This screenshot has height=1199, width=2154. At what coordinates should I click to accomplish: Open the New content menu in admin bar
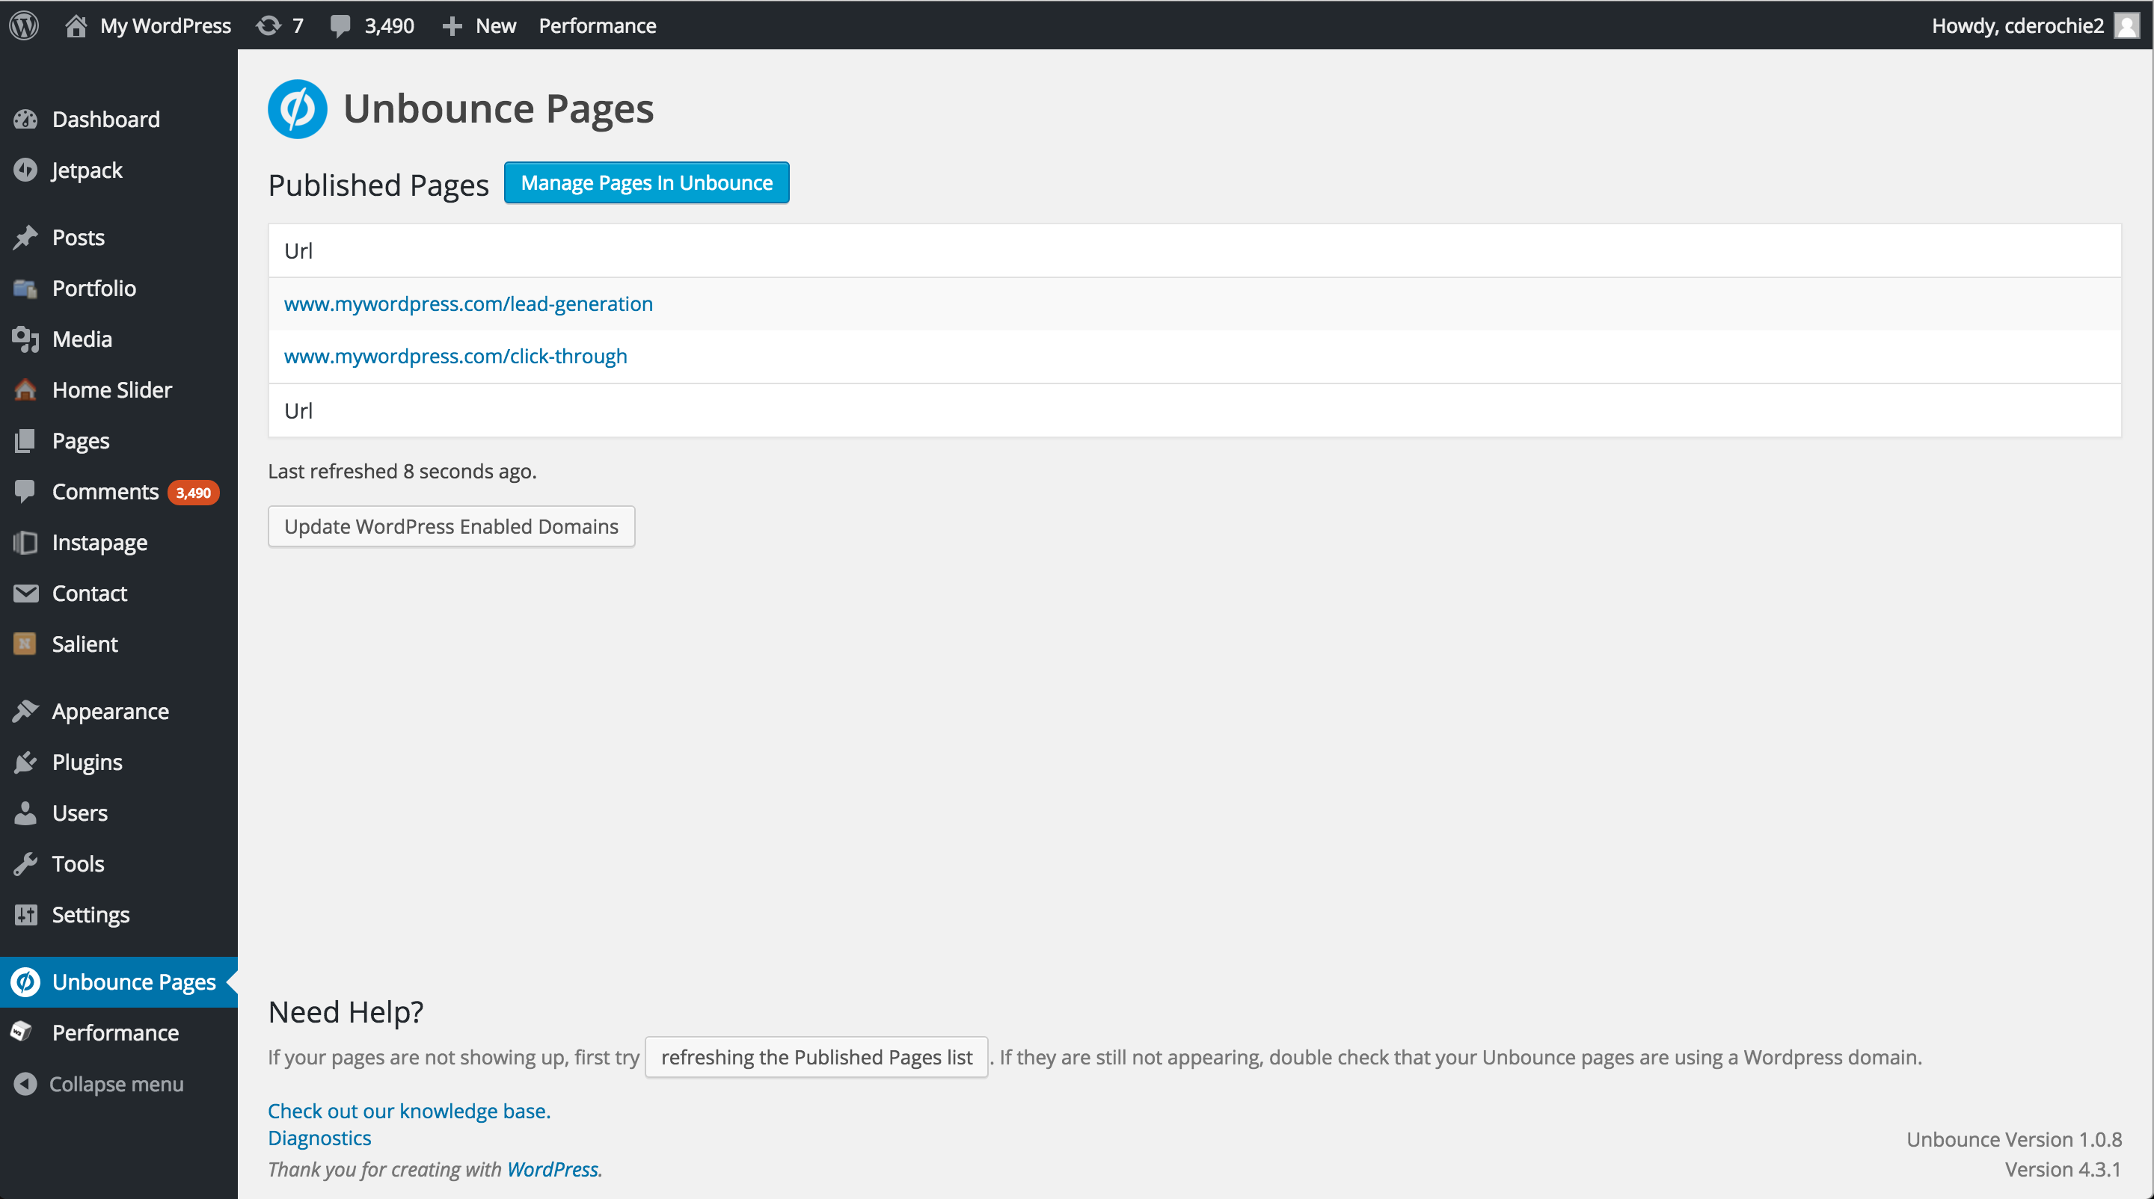pyautogui.click(x=496, y=26)
